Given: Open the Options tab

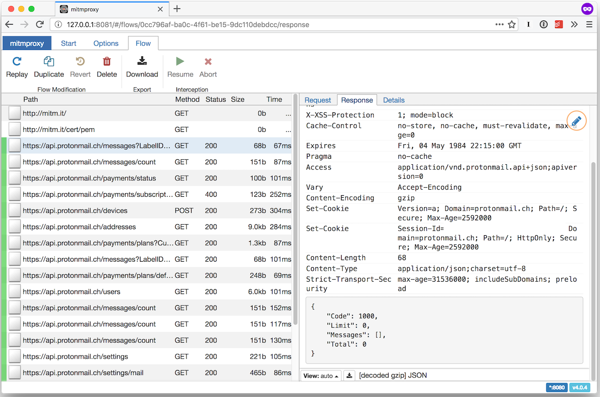Looking at the screenshot, I should (105, 43).
